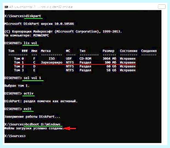Click the 'exit' command text
This screenshot has width=170, height=148.
coord(27,109)
